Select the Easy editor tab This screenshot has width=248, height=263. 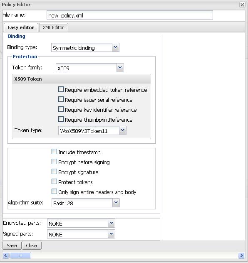(21, 27)
